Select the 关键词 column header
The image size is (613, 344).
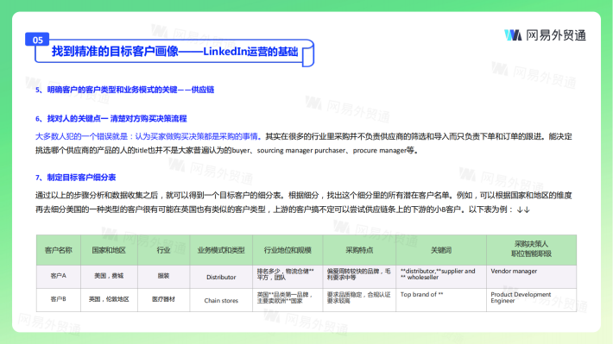click(x=441, y=250)
